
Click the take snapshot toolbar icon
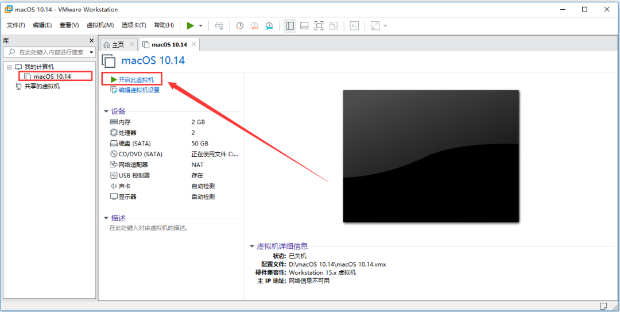coord(239,26)
